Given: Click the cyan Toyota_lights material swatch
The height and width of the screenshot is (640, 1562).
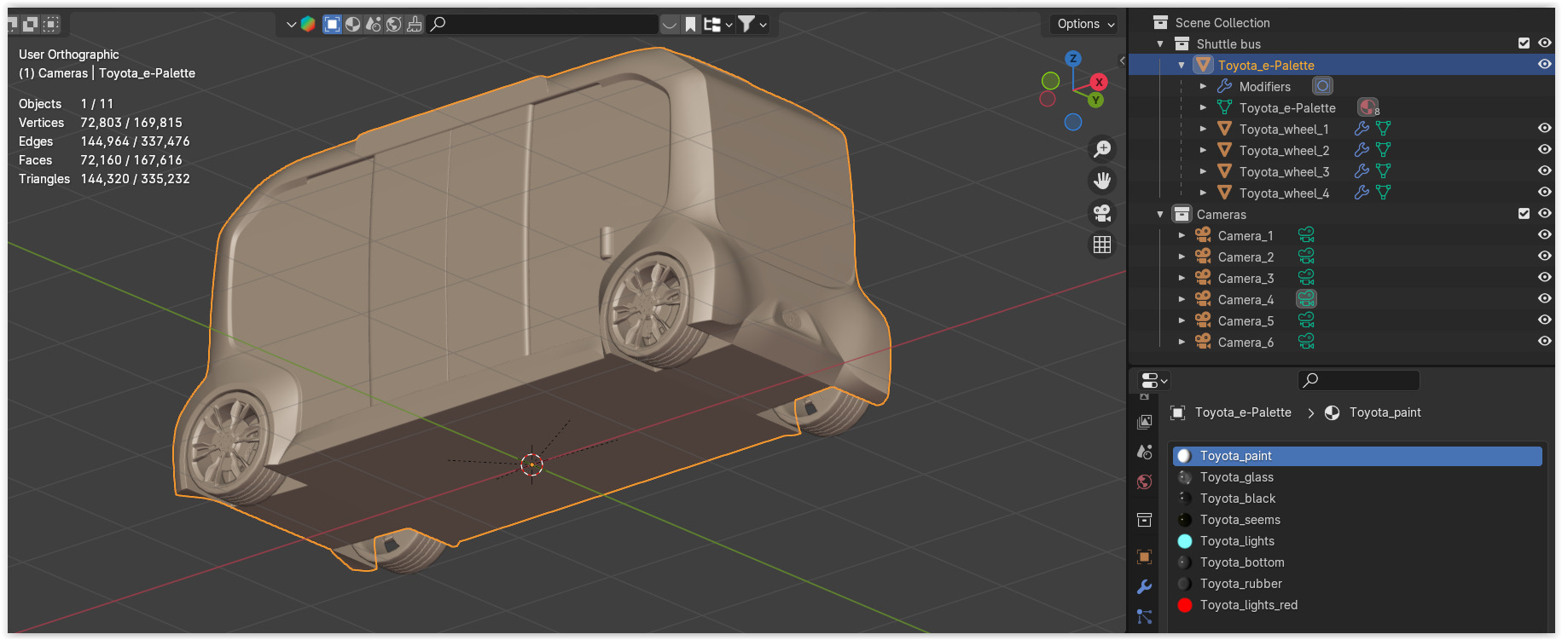Looking at the screenshot, I should [x=1185, y=541].
